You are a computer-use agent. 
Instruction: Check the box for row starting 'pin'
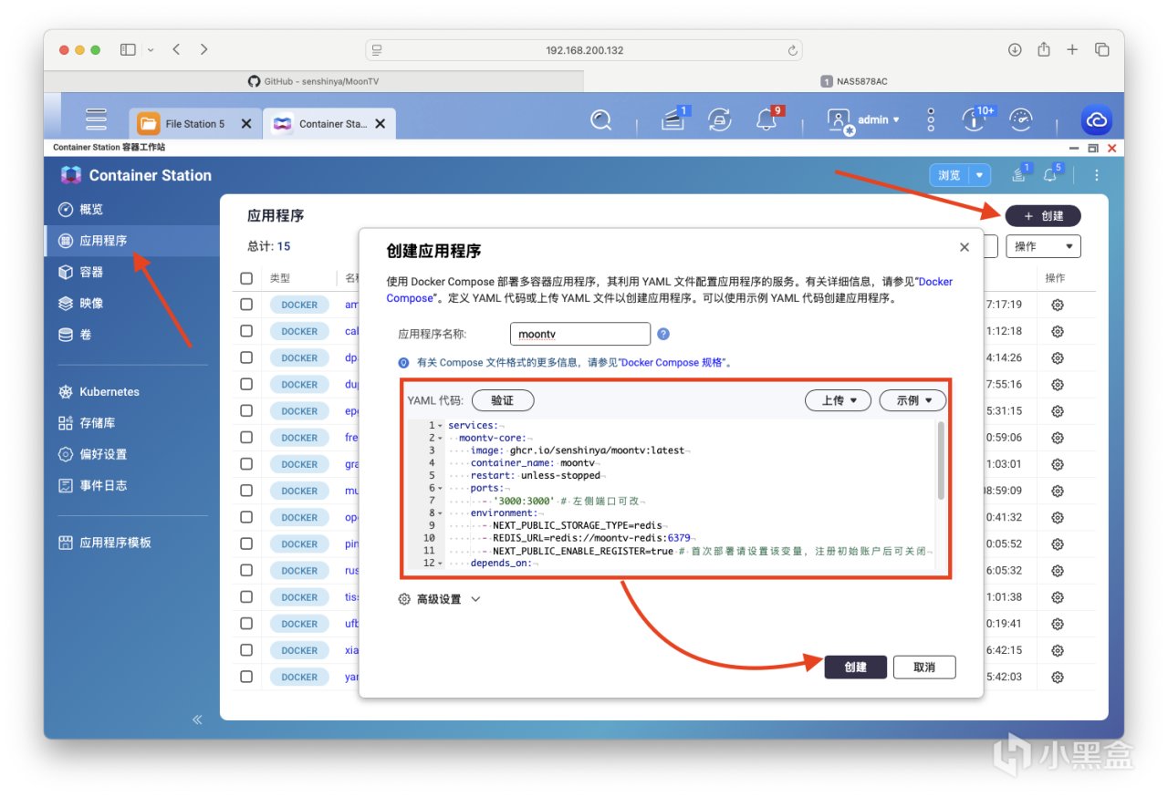[x=246, y=543]
